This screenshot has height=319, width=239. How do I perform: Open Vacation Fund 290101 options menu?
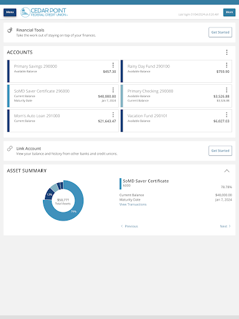click(227, 115)
